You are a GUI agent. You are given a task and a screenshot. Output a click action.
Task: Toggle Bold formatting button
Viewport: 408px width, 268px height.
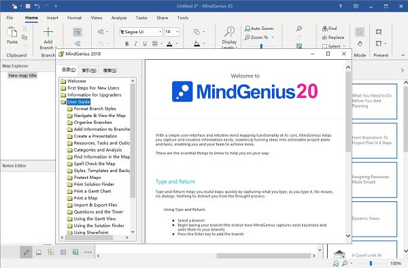pos(127,44)
